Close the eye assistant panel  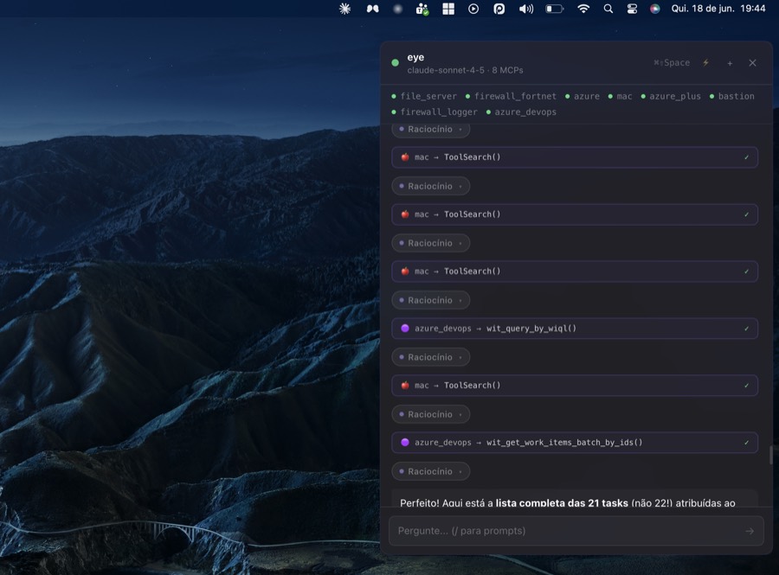[x=753, y=62]
